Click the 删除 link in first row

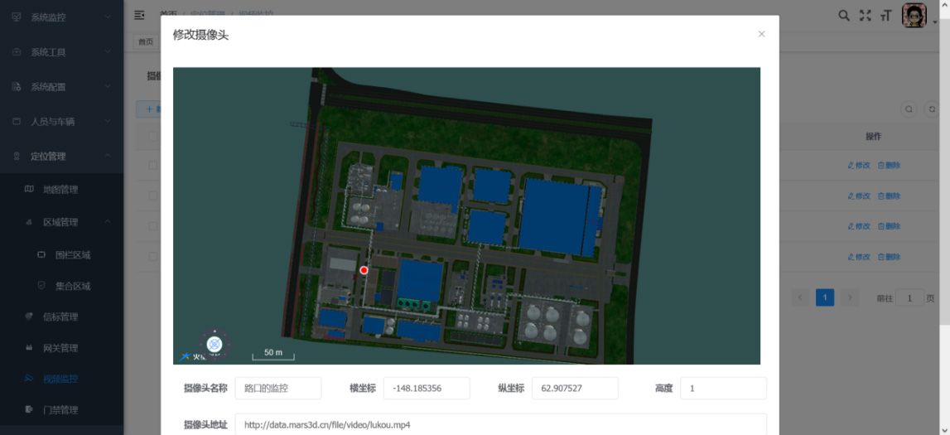pyautogui.click(x=889, y=165)
